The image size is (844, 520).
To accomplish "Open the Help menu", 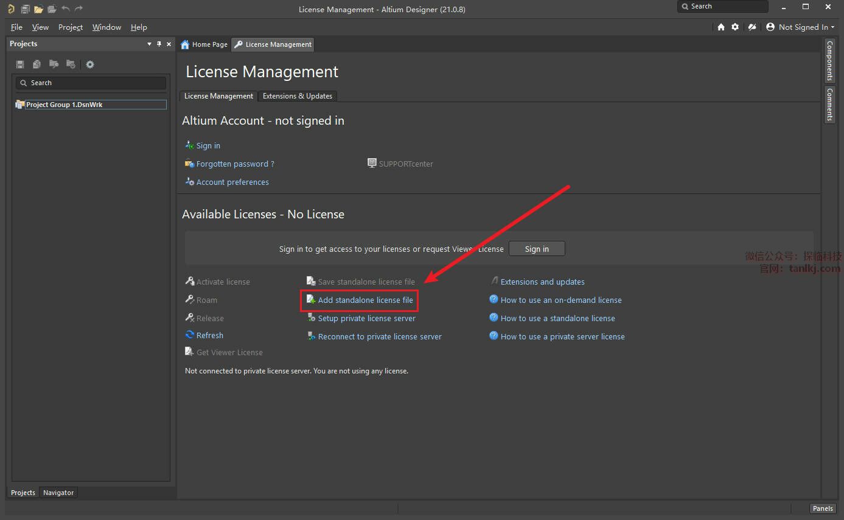I will tap(139, 27).
